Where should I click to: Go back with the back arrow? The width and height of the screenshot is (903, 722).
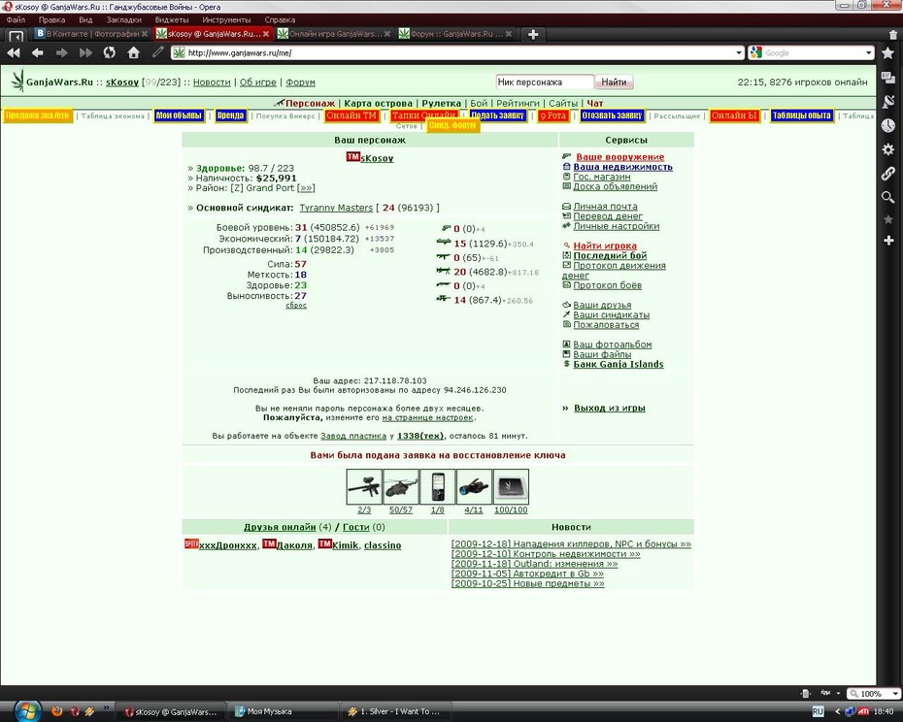pyautogui.click(x=38, y=53)
